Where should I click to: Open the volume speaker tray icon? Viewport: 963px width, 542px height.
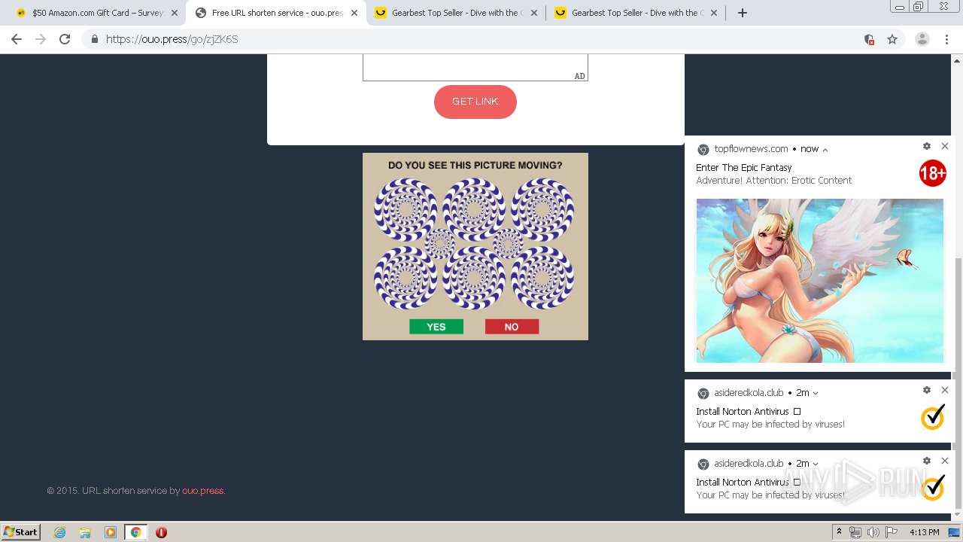(x=873, y=532)
